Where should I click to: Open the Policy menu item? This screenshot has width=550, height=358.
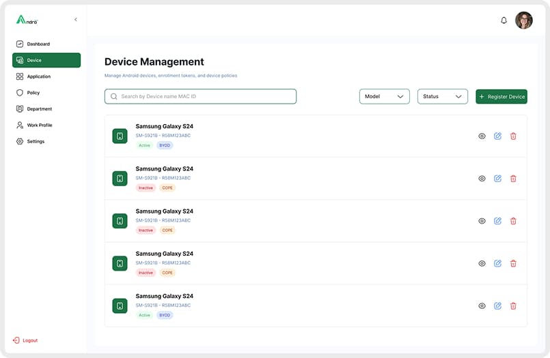33,93
